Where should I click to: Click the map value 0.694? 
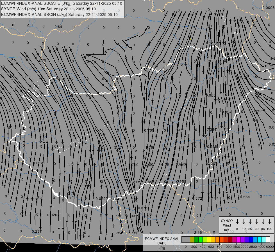coord(226,112)
